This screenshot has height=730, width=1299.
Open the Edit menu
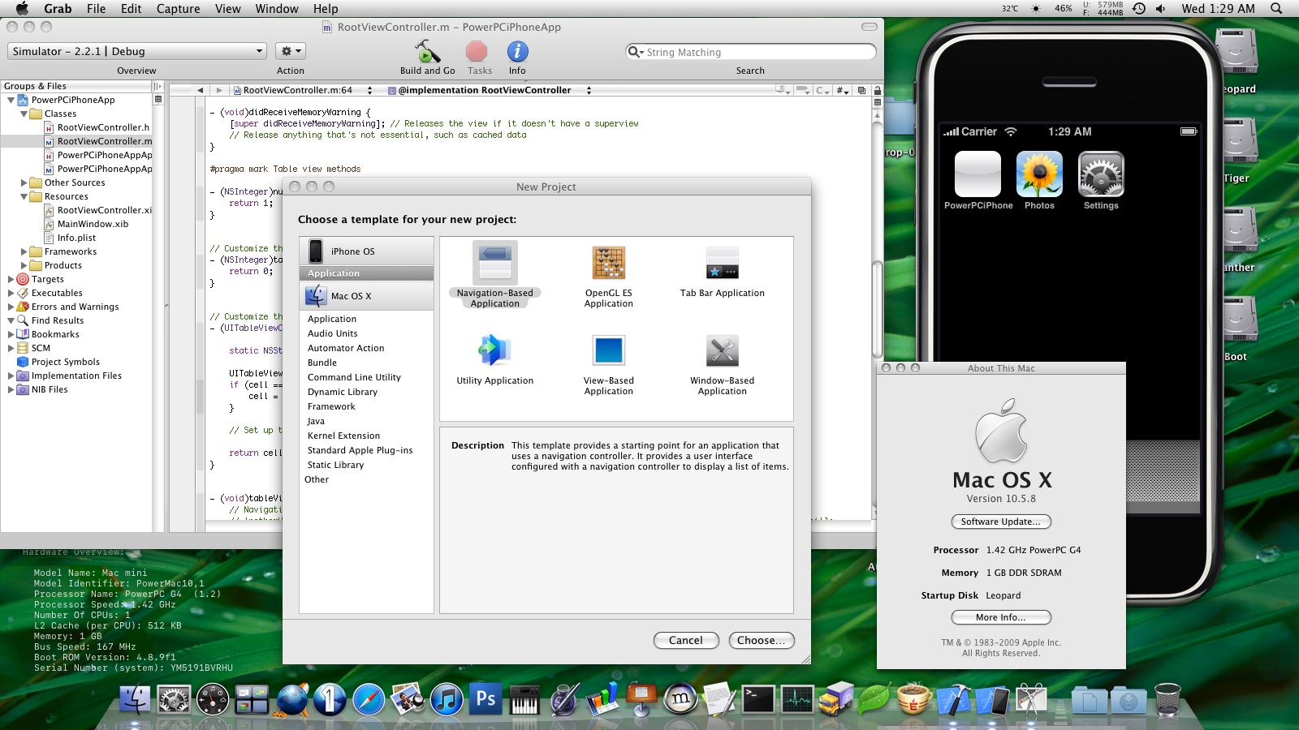tap(131, 9)
